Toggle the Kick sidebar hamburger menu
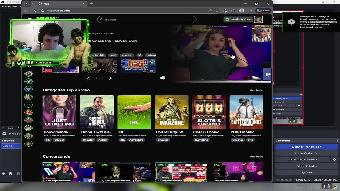This screenshot has width=340, height=191. click(29, 19)
